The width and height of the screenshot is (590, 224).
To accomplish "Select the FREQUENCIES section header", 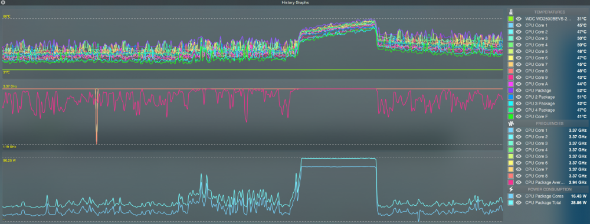I will click(x=549, y=123).
